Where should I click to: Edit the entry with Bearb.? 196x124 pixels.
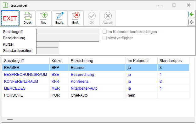(60, 18)
